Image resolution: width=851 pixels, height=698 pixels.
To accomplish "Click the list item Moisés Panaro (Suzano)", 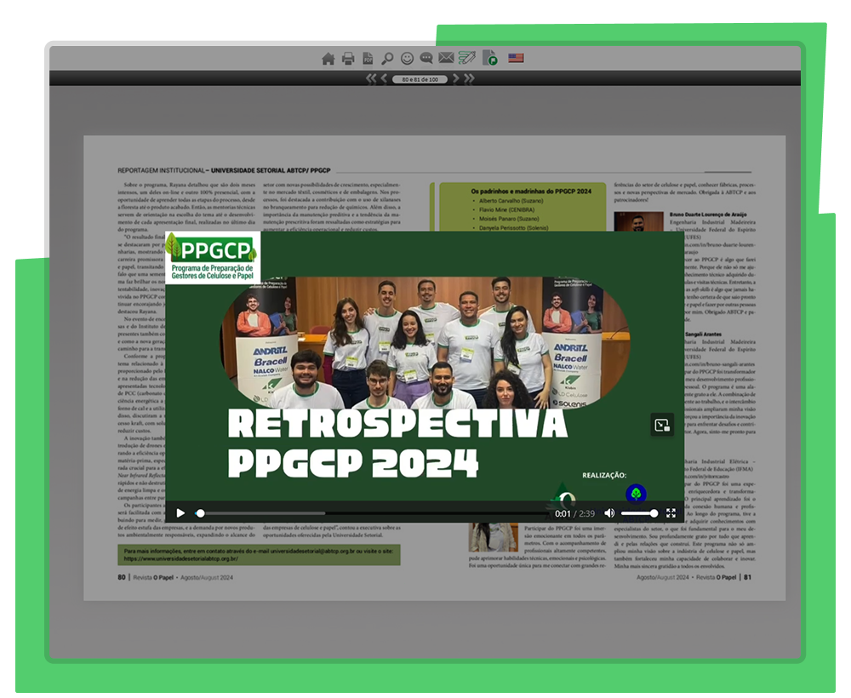I will [509, 219].
